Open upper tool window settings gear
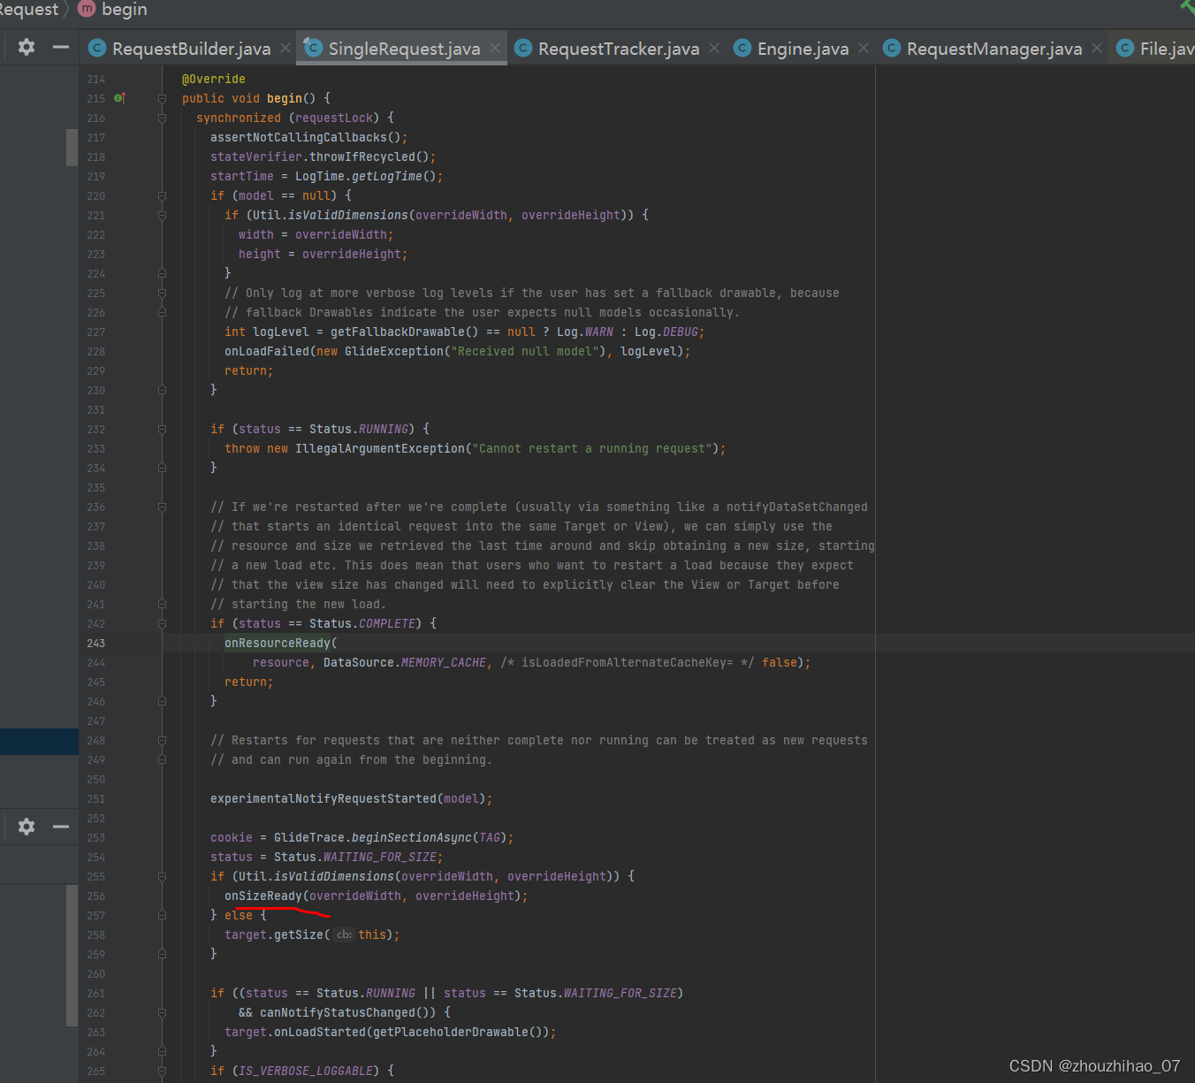Viewport: 1195px width, 1083px height. tap(27, 47)
